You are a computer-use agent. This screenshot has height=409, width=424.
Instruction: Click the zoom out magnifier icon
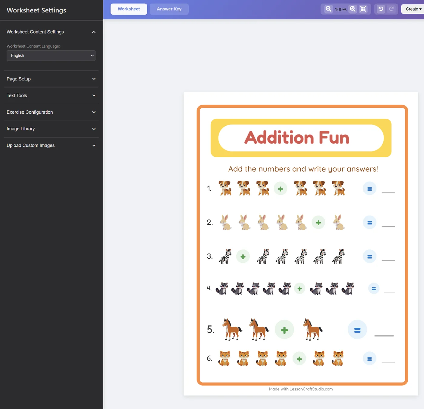328,9
